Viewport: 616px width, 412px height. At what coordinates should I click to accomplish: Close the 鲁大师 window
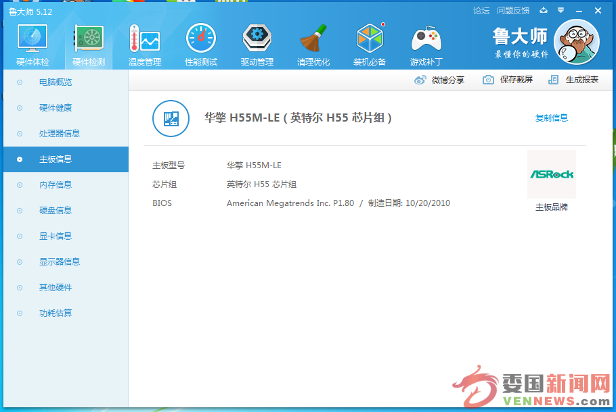click(x=598, y=11)
